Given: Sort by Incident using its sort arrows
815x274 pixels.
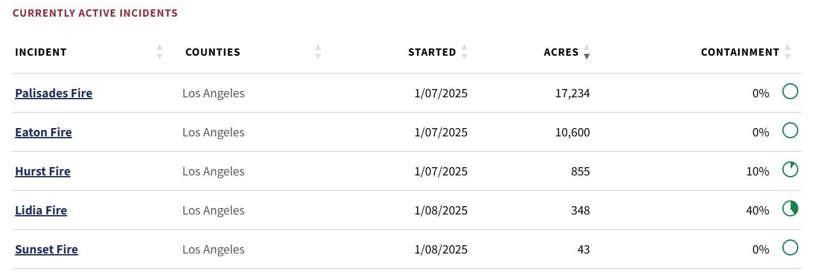Looking at the screenshot, I should coord(160,52).
